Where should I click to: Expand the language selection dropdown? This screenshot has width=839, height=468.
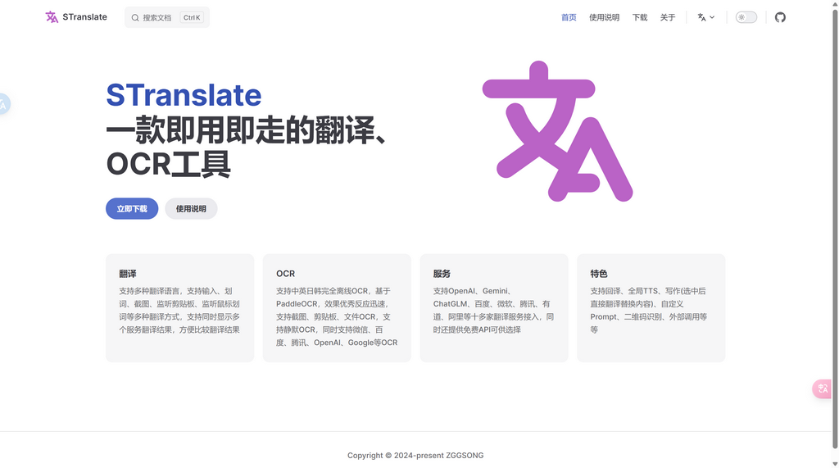pyautogui.click(x=705, y=17)
